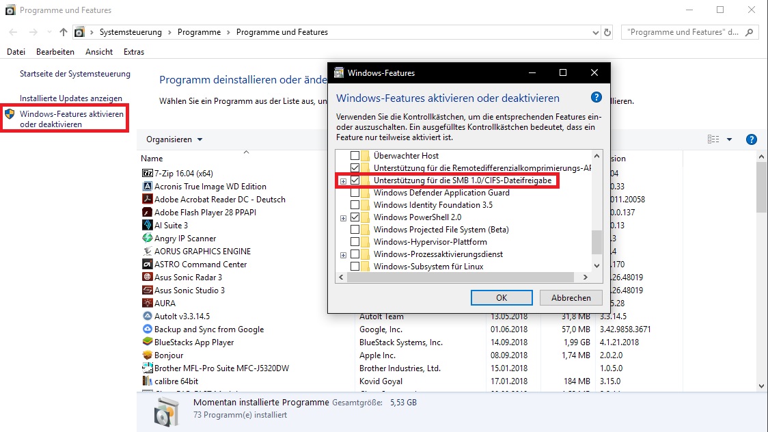Click the features list horizontal scrollbar thumb
The width and height of the screenshot is (768, 432).
click(x=461, y=278)
